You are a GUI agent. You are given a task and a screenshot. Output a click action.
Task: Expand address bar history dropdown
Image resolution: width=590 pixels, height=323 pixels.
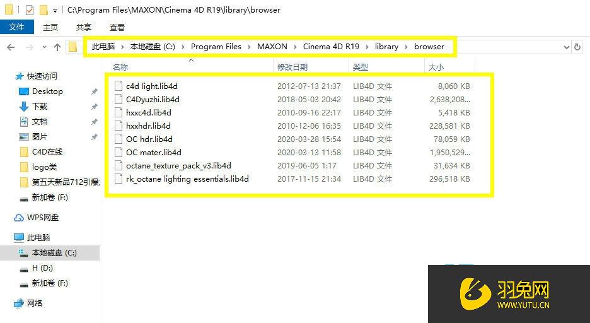[566, 47]
